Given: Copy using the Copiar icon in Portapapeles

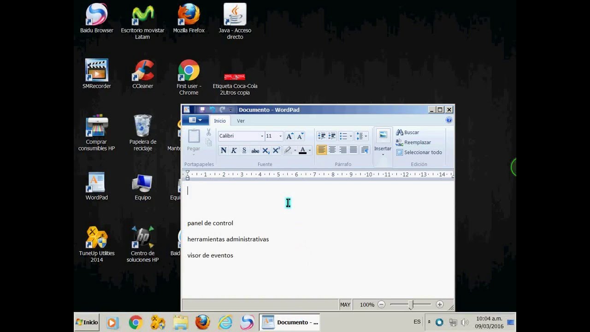Looking at the screenshot, I should [208, 142].
